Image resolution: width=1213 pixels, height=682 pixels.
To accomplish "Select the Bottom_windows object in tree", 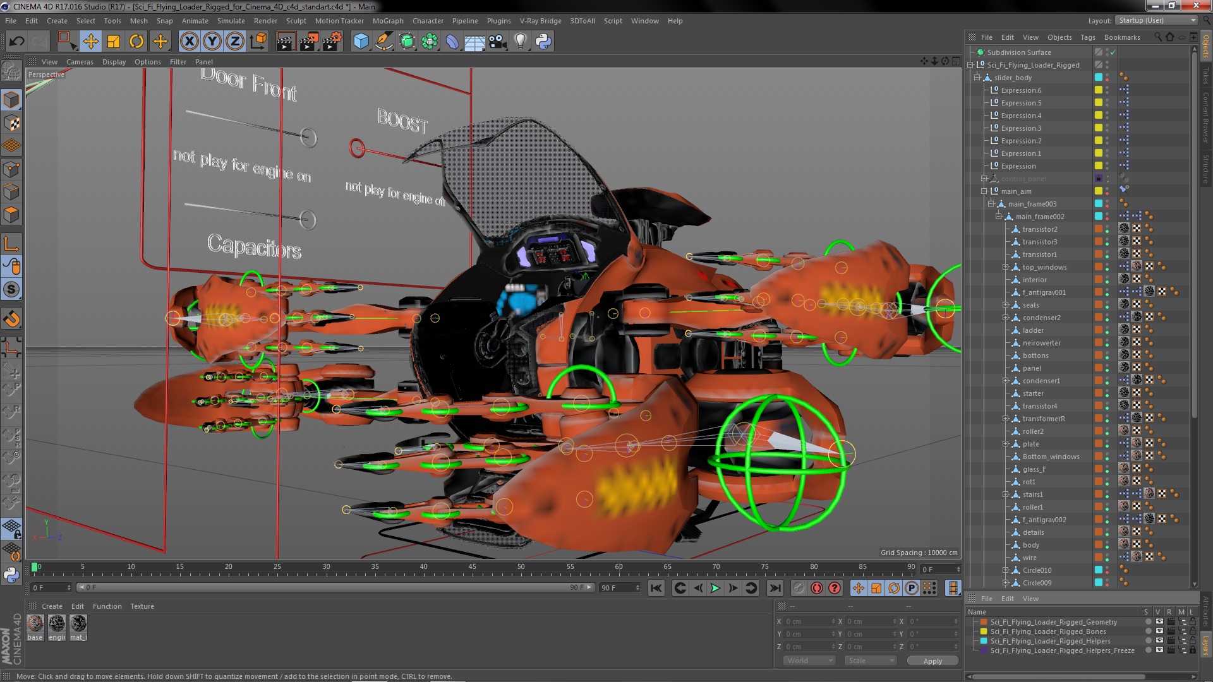I will pyautogui.click(x=1051, y=457).
